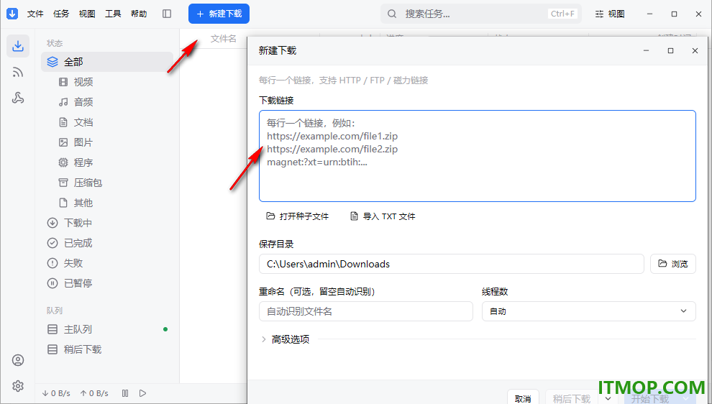Screen dimensions: 712x404
Task: Toggle sidebar panel icon beside 帮助 menu
Action: [x=167, y=14]
